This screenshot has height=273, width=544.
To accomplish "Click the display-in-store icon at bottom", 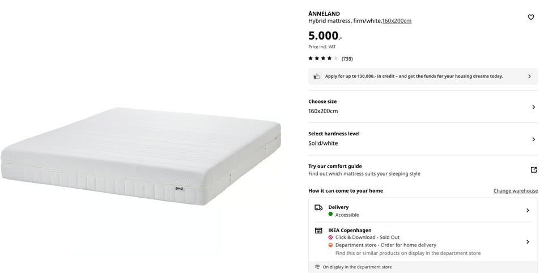I will tap(317, 267).
